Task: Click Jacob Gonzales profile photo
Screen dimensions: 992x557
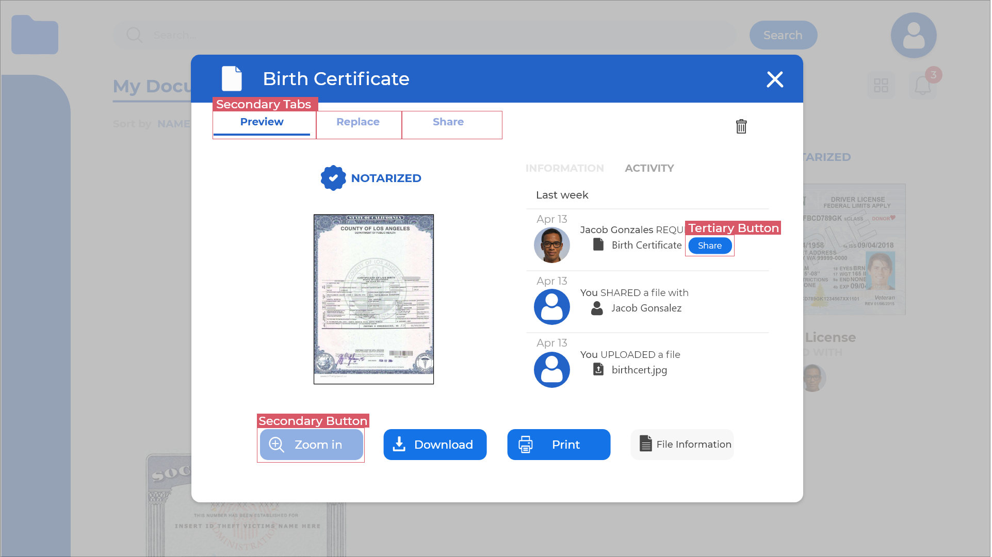Action: point(552,245)
